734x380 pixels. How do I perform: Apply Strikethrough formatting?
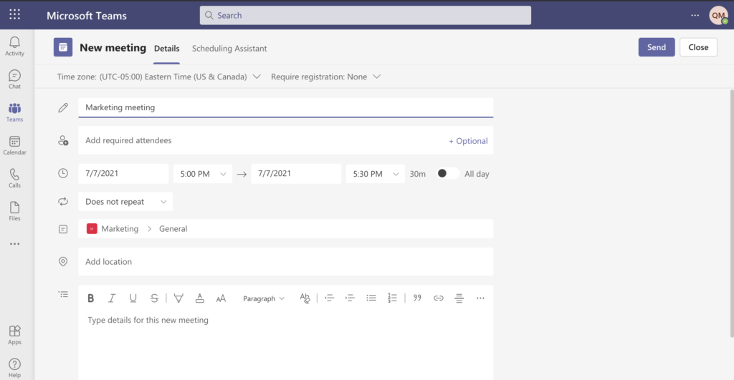pos(154,298)
